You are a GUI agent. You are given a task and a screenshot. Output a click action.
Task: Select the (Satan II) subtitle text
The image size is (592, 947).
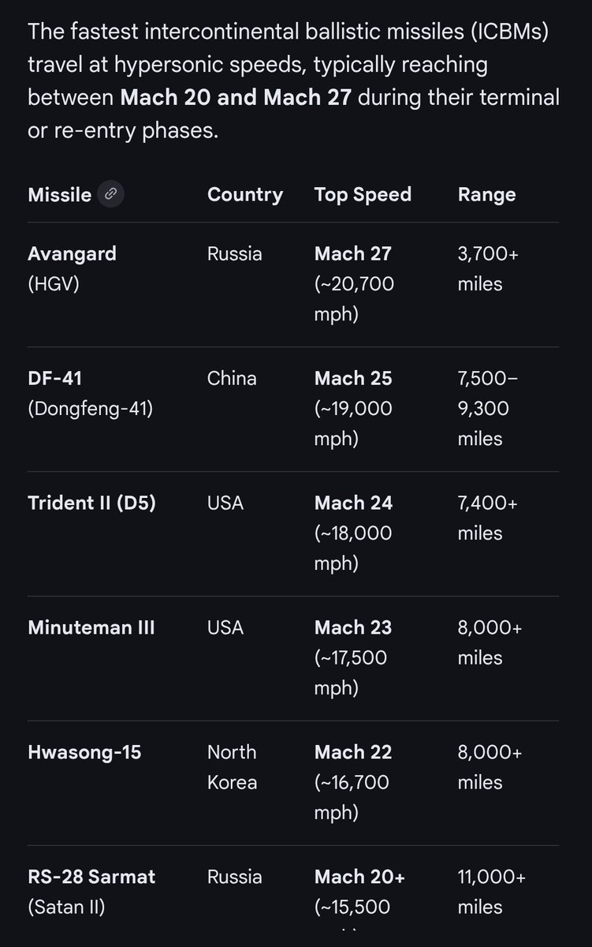66,908
